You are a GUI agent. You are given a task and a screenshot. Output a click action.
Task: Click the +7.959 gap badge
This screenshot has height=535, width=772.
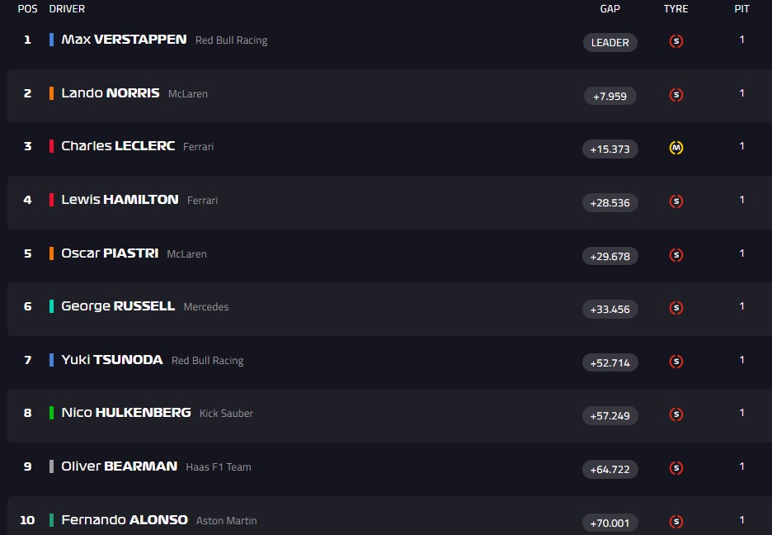610,96
